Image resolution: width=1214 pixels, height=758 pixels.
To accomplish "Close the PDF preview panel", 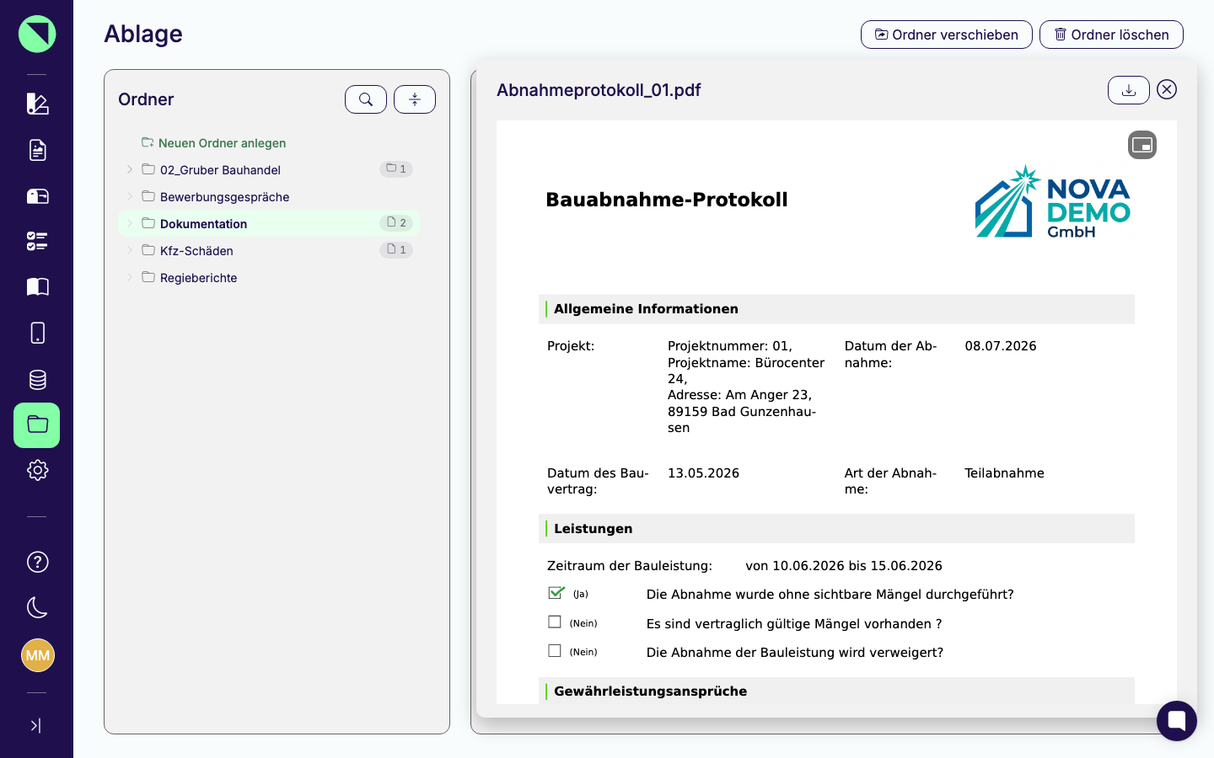I will 1167,89.
